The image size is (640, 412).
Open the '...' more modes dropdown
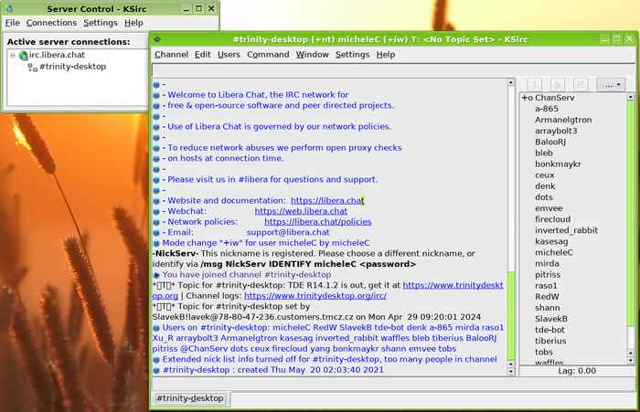point(611,85)
